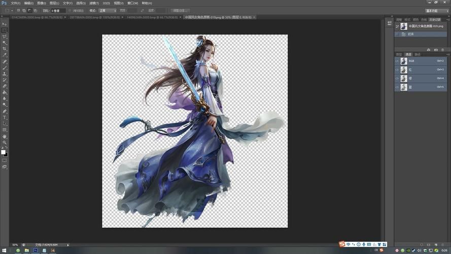Select the Hand tool
Screen dimensions: 451x254
click(x=5, y=137)
